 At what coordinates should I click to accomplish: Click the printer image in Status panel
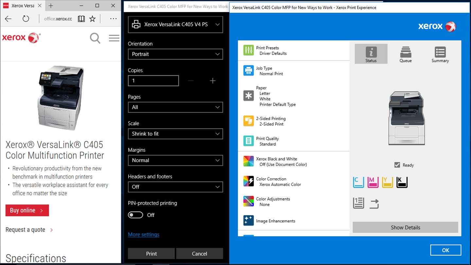tap(407, 118)
